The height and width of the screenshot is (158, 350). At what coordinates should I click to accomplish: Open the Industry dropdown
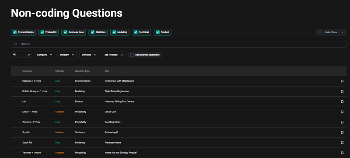point(67,55)
